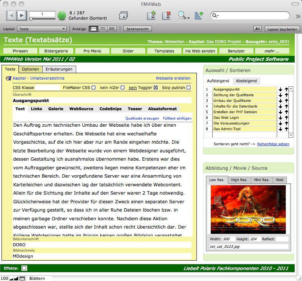Enable the FileMaker CSS checkbox
The image size is (302, 281).
[94, 88]
